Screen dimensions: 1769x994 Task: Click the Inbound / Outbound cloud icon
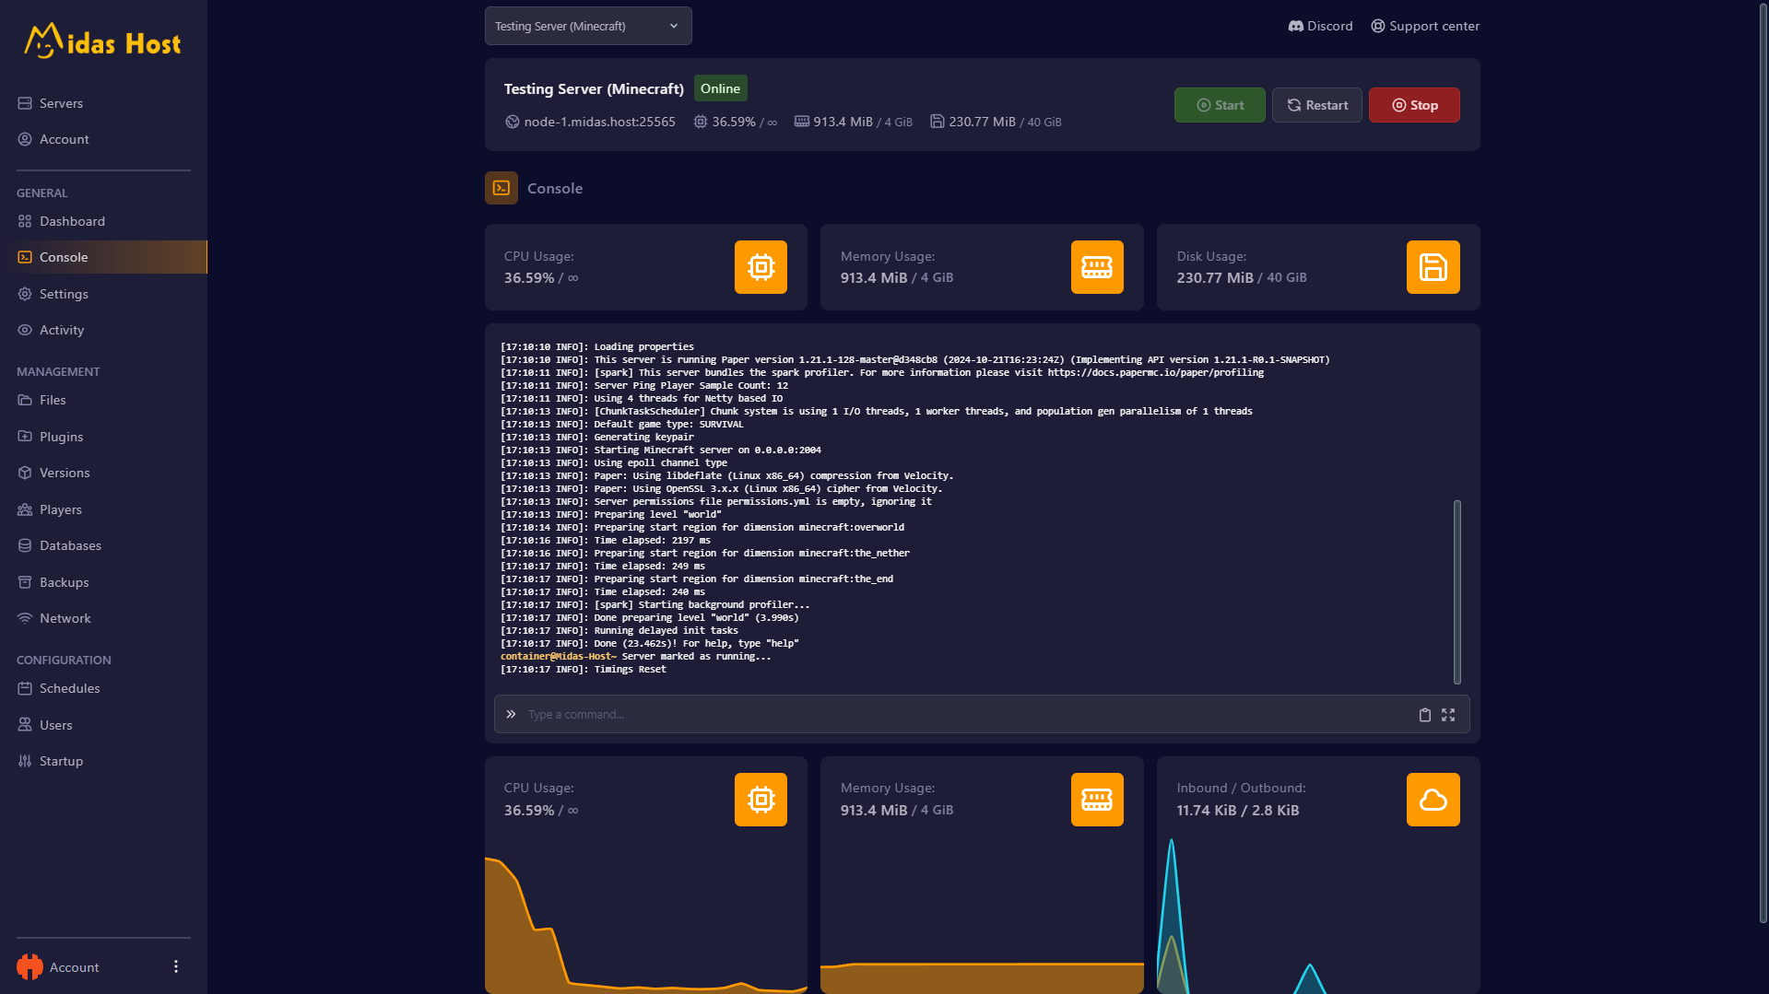[1433, 800]
